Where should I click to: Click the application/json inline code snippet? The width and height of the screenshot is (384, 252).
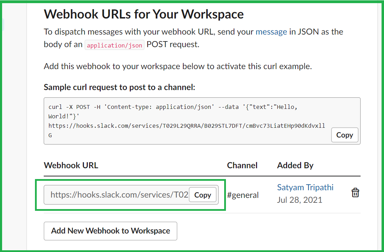click(x=114, y=45)
